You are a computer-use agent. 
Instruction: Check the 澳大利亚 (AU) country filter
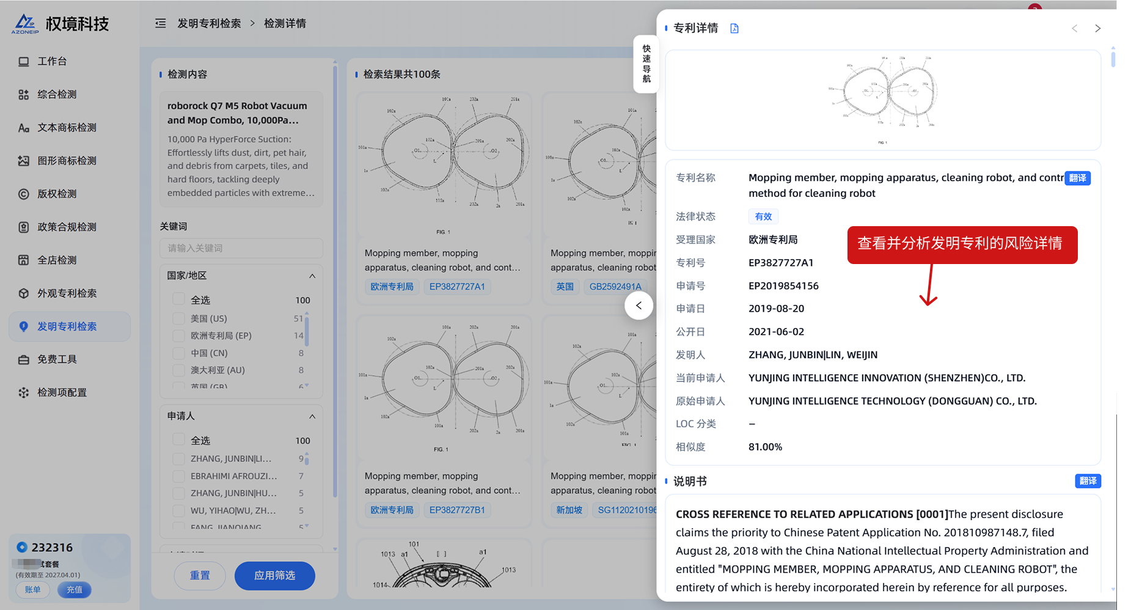(178, 370)
